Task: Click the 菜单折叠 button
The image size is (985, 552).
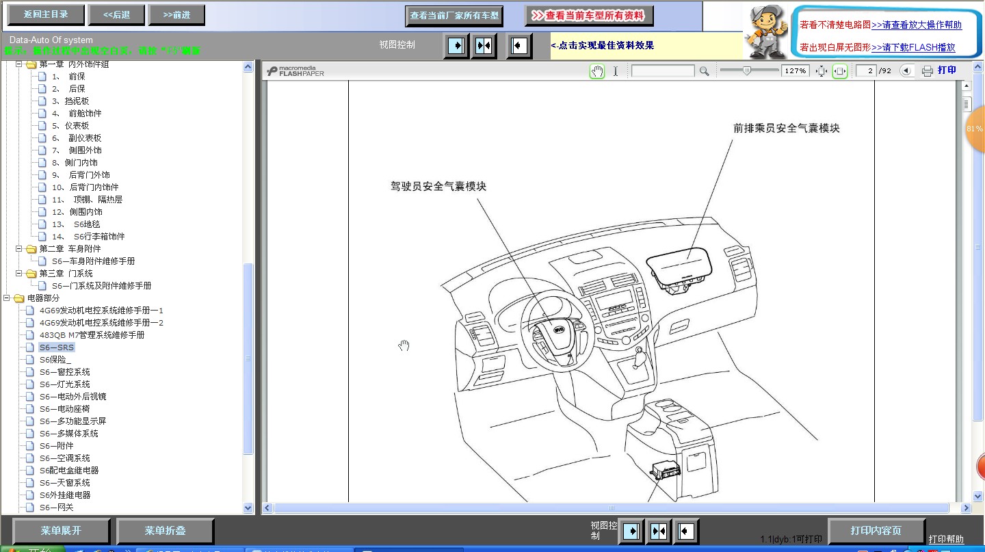Action: pos(166,531)
